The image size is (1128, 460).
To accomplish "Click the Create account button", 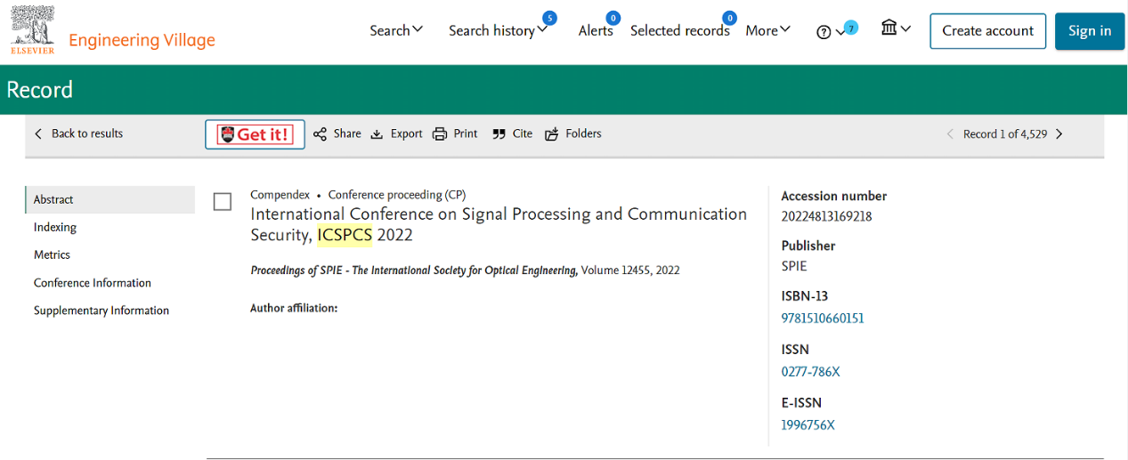I will pos(988,31).
